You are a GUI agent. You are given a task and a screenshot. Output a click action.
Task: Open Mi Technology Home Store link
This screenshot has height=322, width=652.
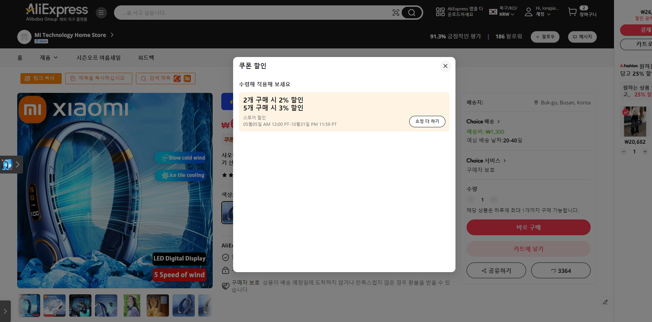click(70, 35)
